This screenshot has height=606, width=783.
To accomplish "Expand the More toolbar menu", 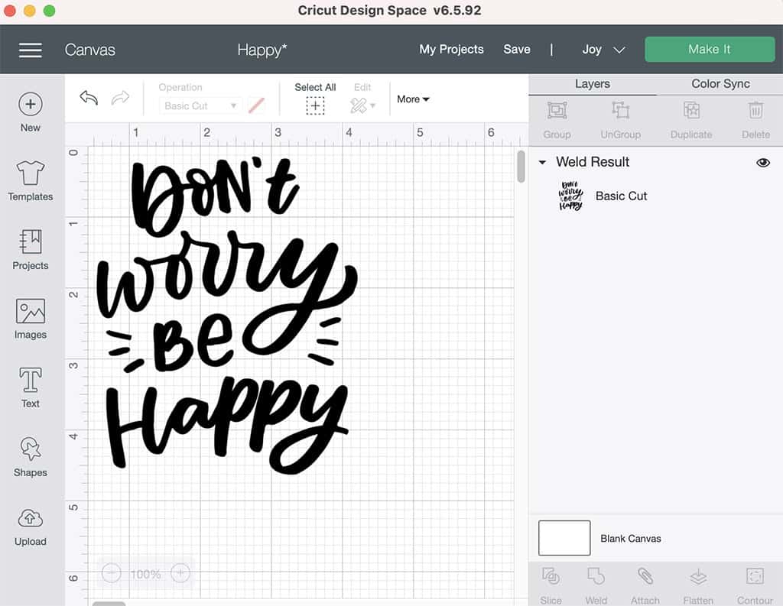I will pos(413,99).
